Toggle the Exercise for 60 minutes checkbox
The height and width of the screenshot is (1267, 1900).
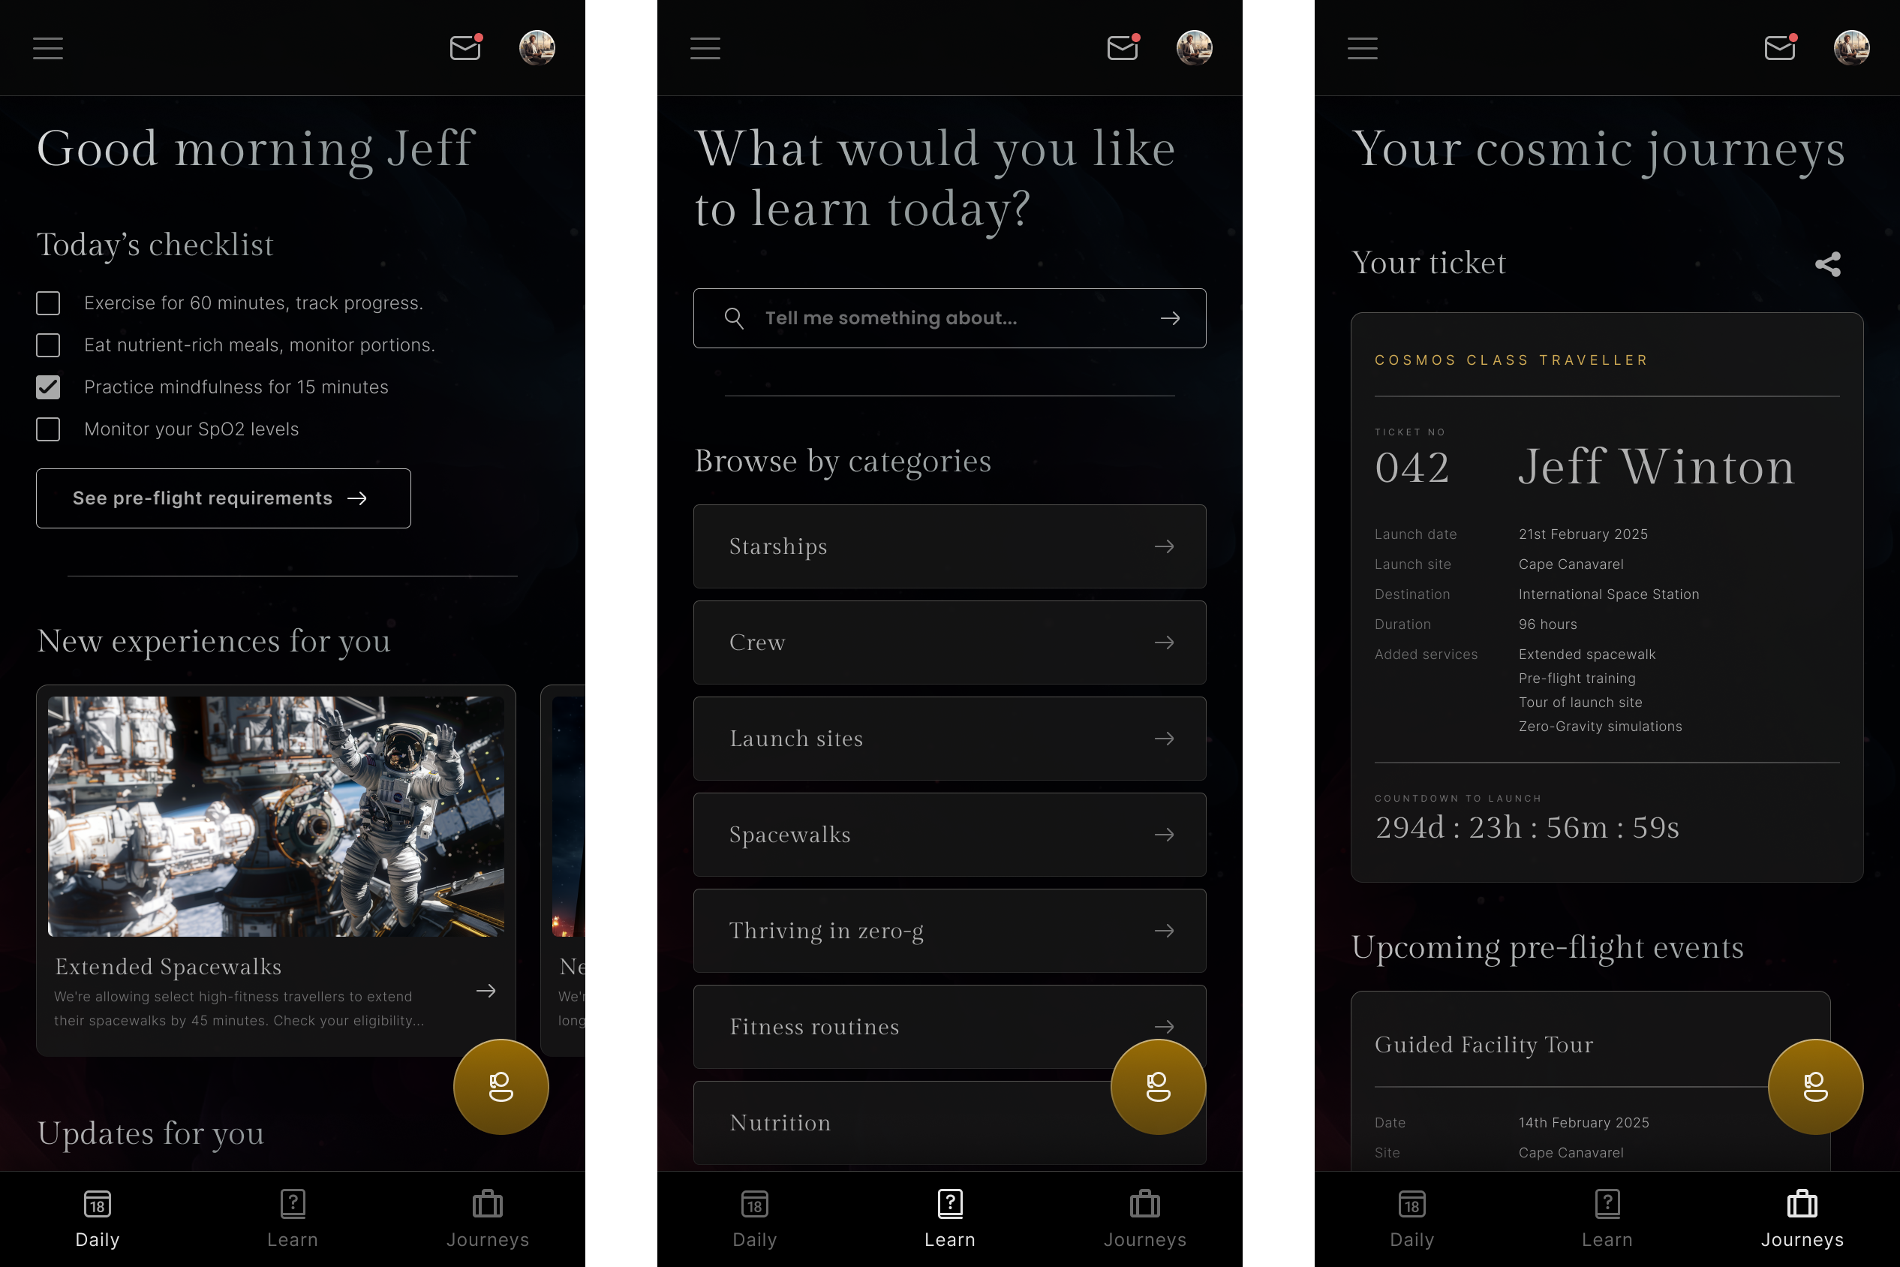click(x=48, y=302)
